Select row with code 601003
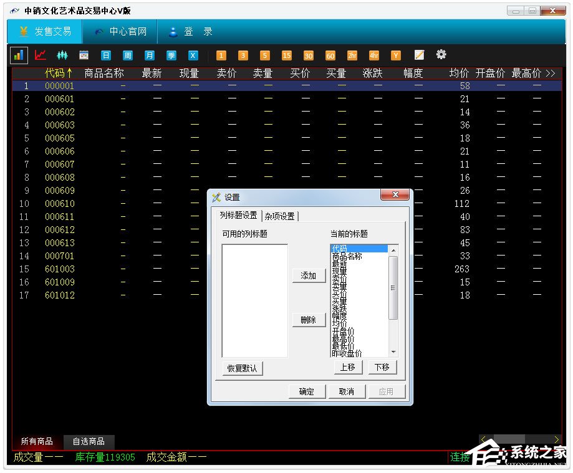This screenshot has height=473, width=573. (x=287, y=269)
